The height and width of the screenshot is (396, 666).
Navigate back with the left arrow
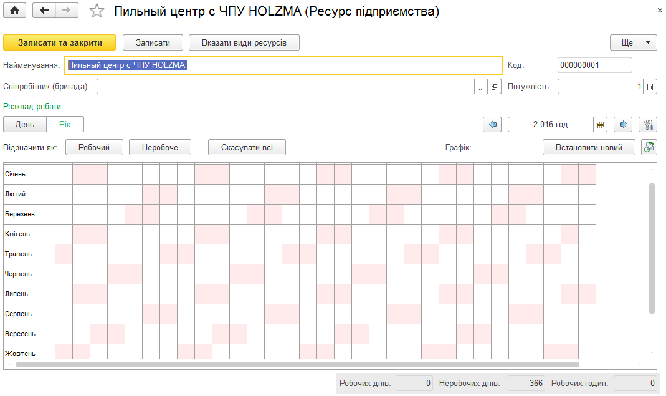tap(44, 11)
